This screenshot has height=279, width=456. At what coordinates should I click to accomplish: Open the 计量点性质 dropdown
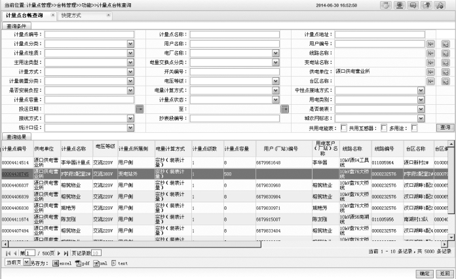tap(130, 53)
